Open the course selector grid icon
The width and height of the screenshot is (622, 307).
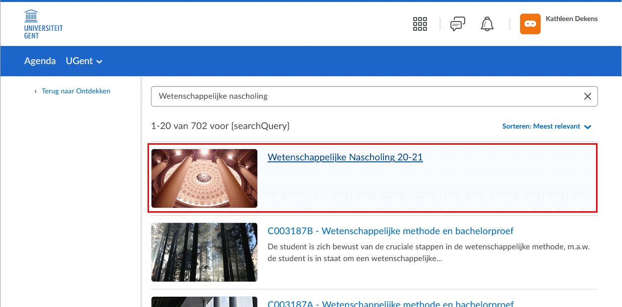[x=420, y=24]
